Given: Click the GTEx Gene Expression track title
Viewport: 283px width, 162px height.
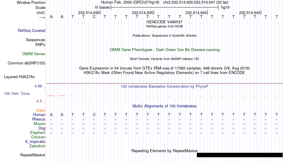Looking at the screenshot, I should click(164, 68).
